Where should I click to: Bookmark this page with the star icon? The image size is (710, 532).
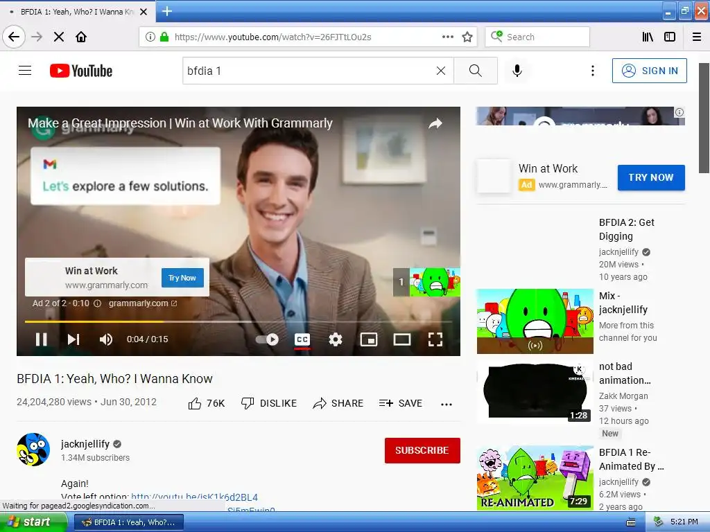(467, 37)
